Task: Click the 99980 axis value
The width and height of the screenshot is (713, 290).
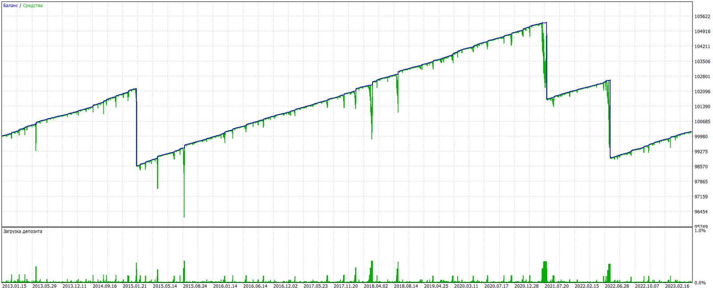Action: pos(701,137)
